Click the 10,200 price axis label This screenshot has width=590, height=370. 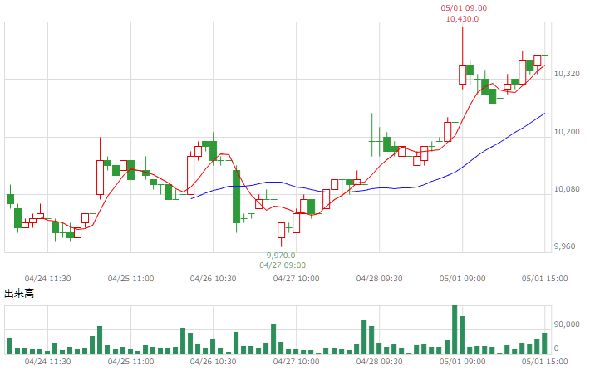tap(567, 132)
